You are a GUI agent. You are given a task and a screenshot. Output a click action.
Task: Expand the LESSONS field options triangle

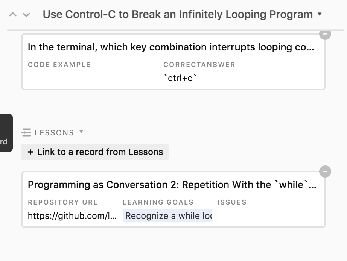tap(81, 132)
